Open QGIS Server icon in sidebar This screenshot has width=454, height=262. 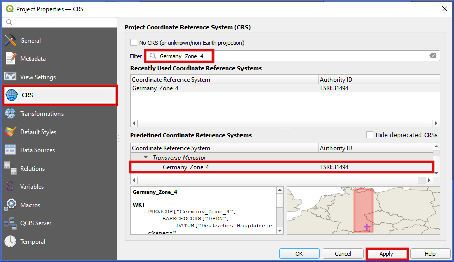(x=11, y=223)
